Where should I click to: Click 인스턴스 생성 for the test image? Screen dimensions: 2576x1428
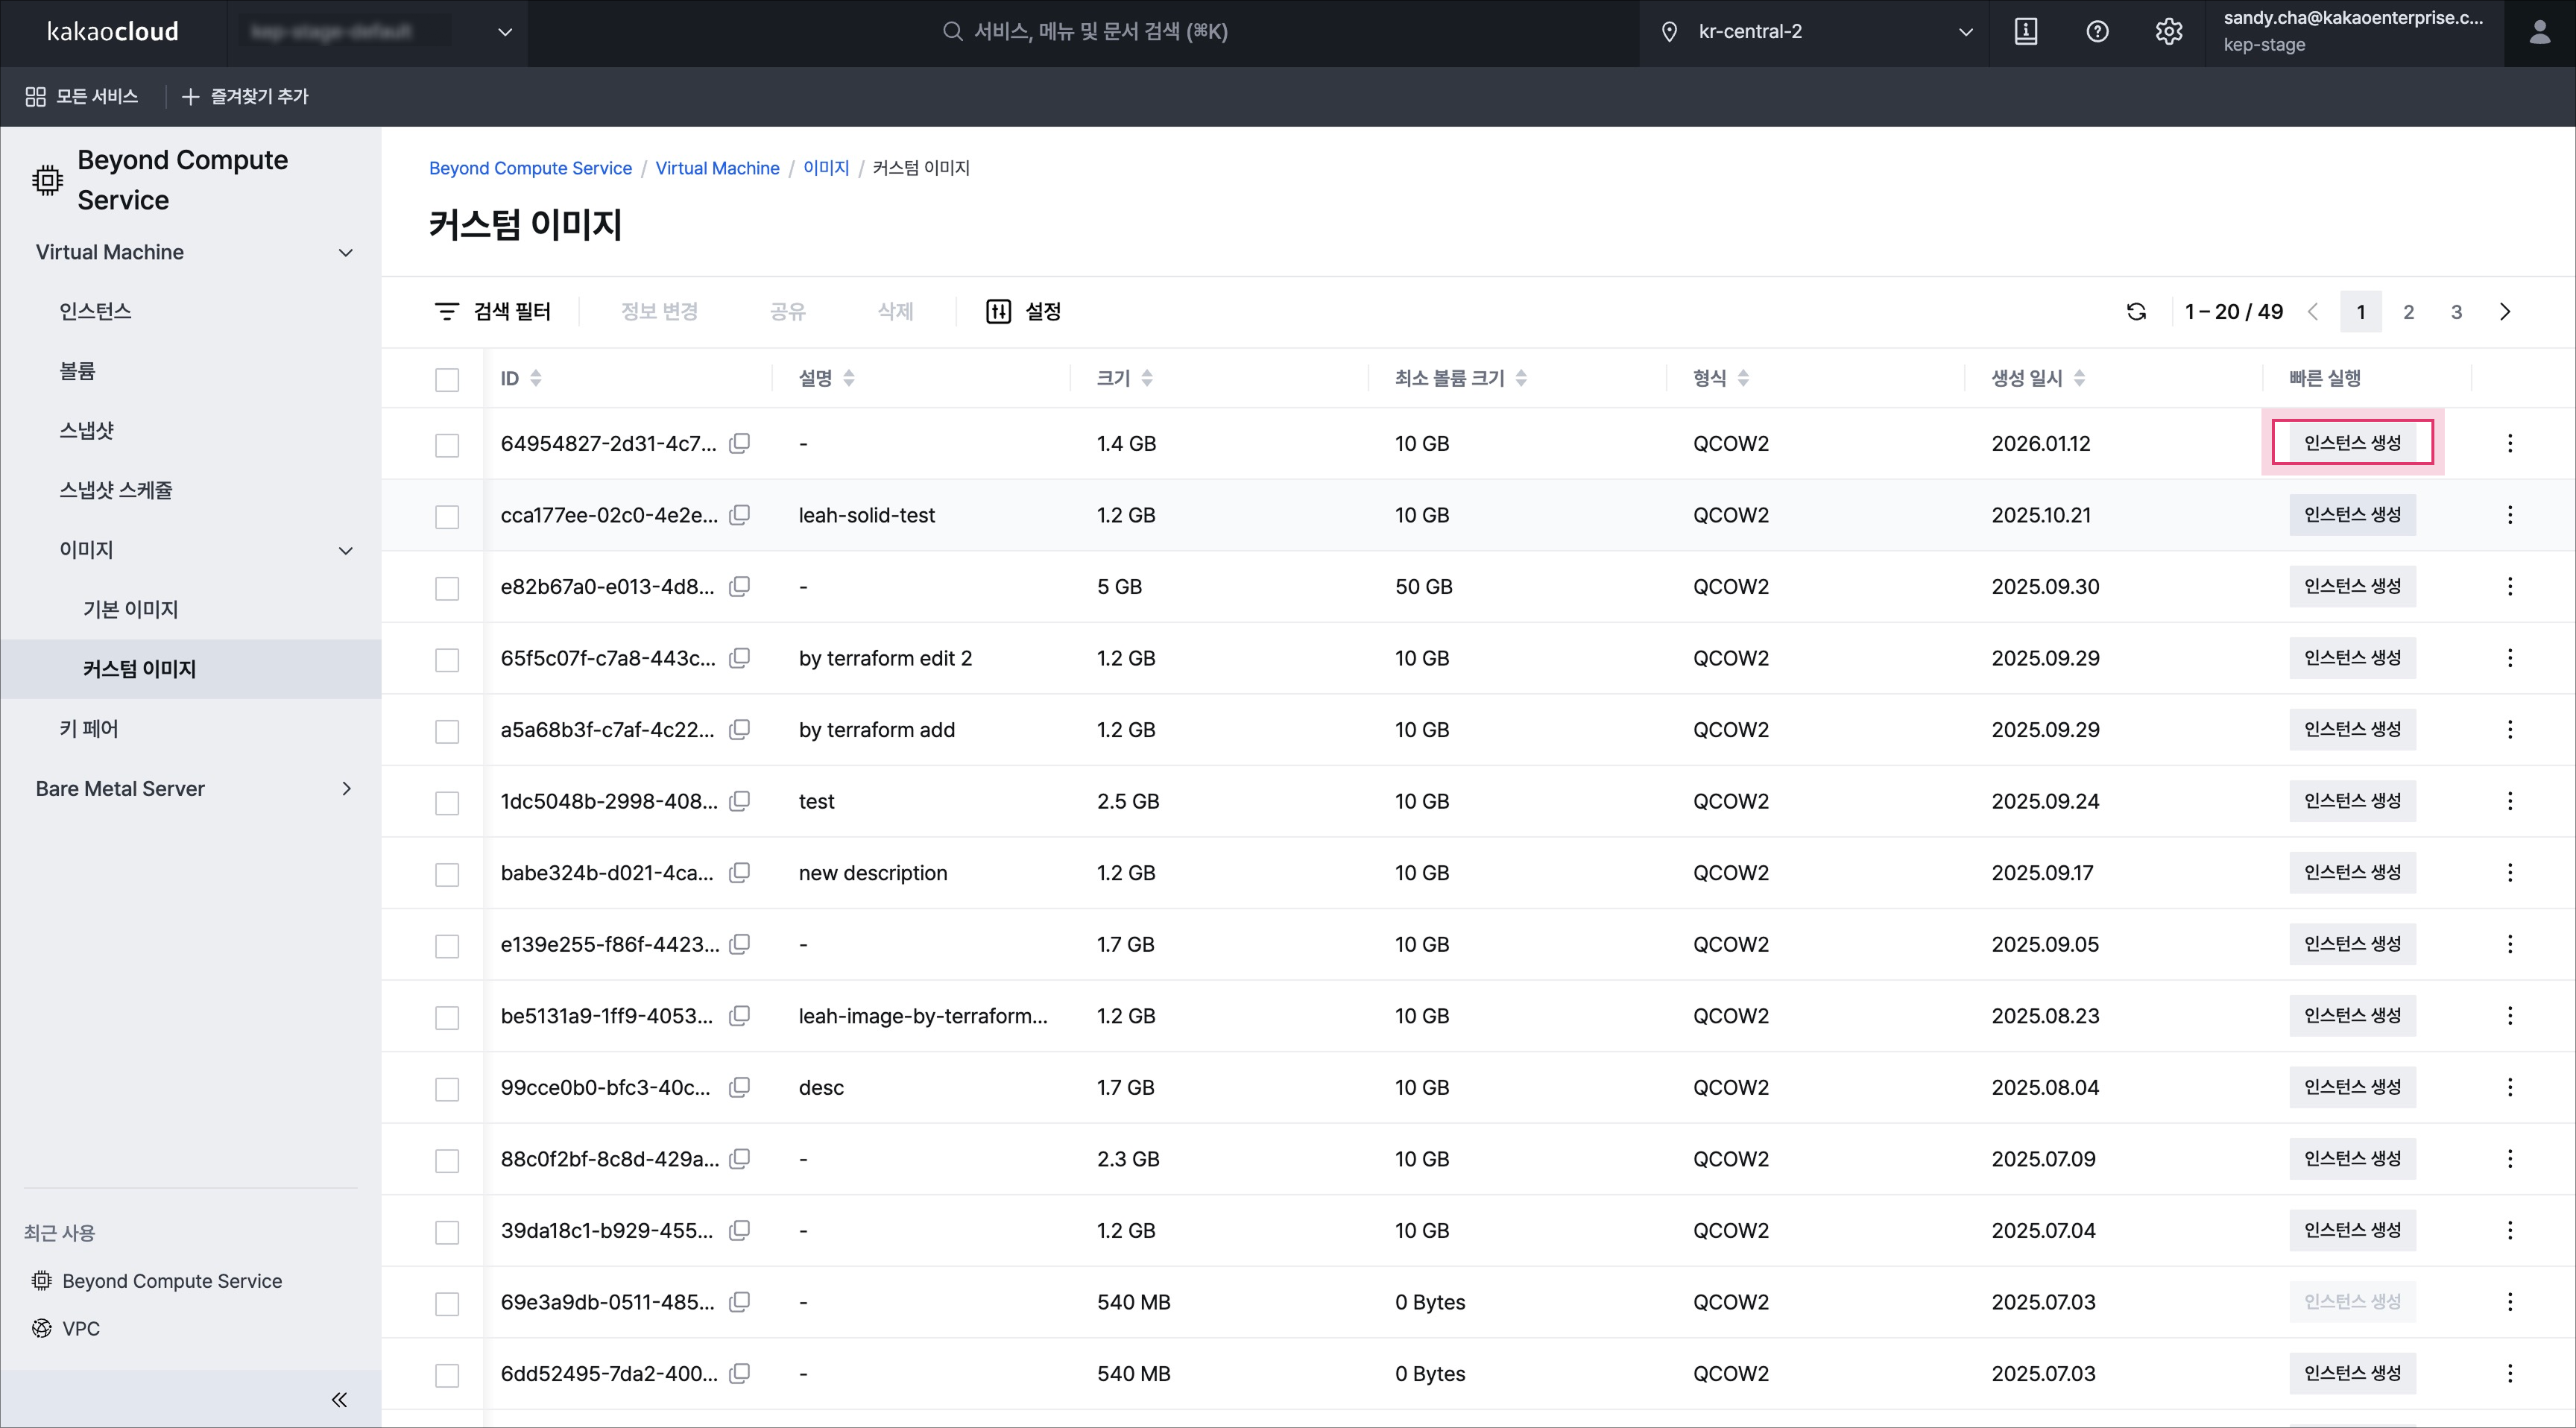pyautogui.click(x=2352, y=801)
